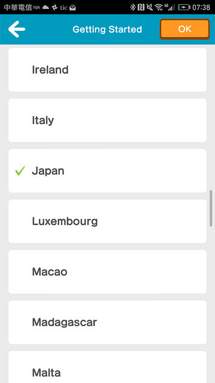Image resolution: width=215 pixels, height=383 pixels.
Task: Select Italy as country
Action: click(107, 120)
